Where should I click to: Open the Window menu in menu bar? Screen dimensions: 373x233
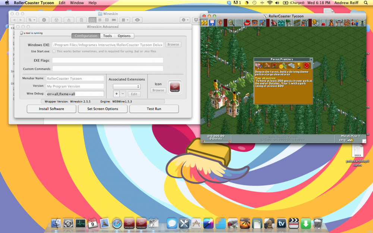coord(77,3)
